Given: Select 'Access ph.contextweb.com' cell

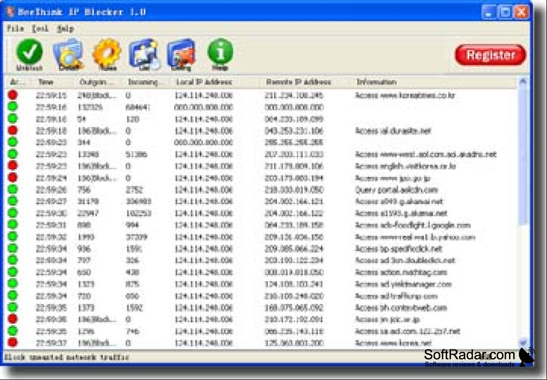Looking at the screenshot, I should [401, 308].
